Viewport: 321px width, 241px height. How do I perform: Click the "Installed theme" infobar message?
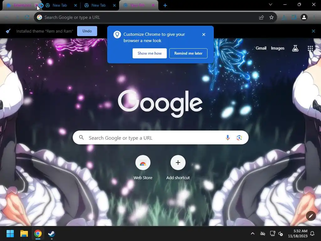45,31
